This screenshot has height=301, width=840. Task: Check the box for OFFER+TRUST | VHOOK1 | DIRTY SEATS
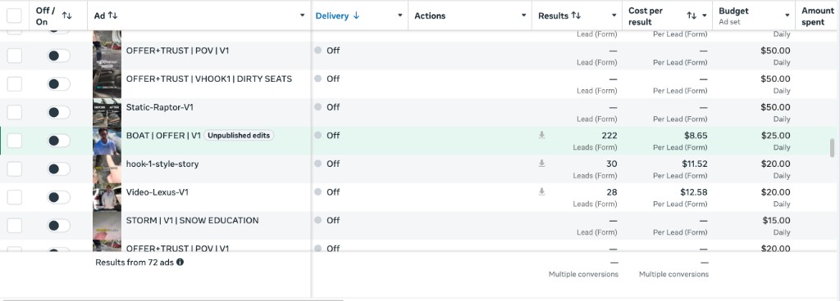tap(15, 83)
